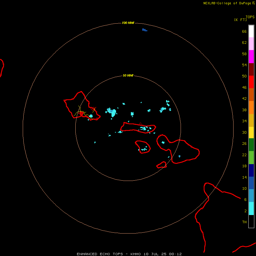This screenshot has width=256, height=256.
Task: Click the 50 NMI range ring label
Action: point(128,75)
